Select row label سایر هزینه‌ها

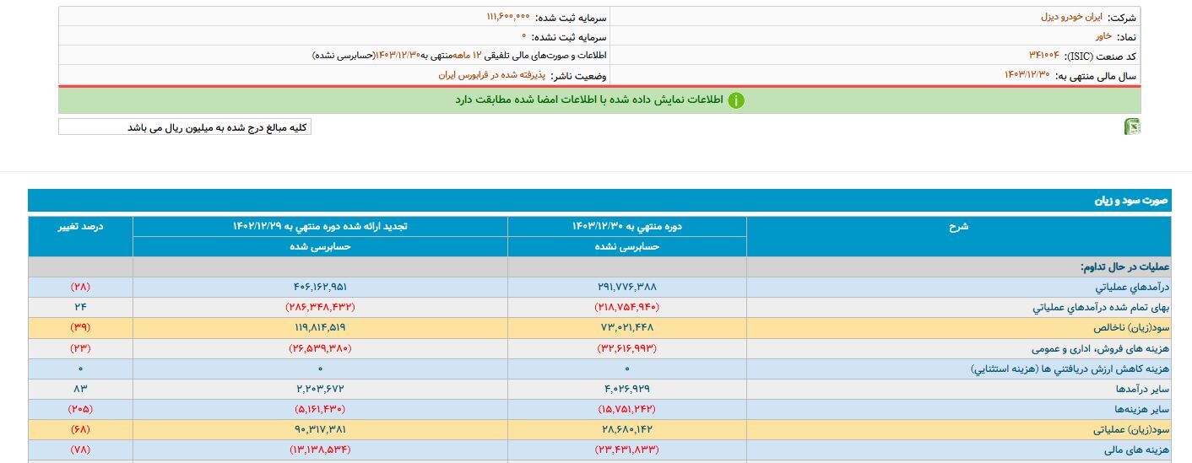pyautogui.click(x=1141, y=409)
